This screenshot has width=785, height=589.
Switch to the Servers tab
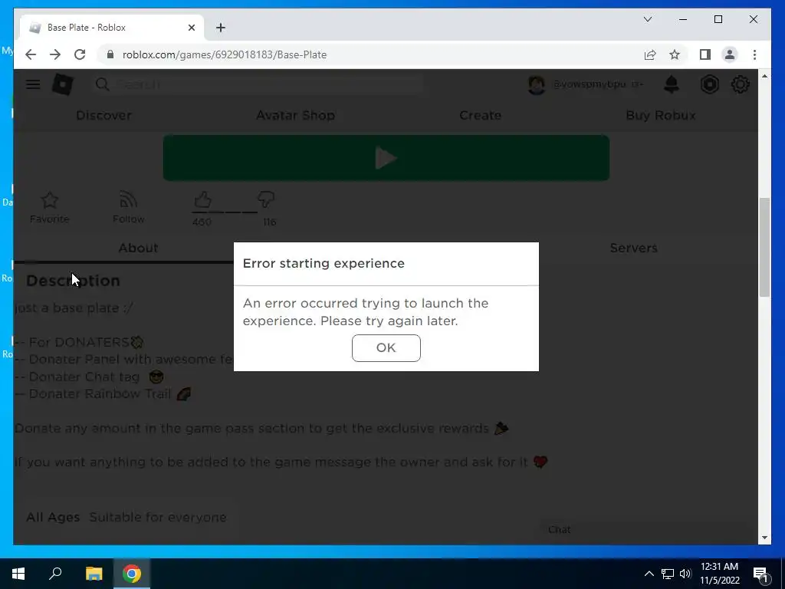[633, 248]
